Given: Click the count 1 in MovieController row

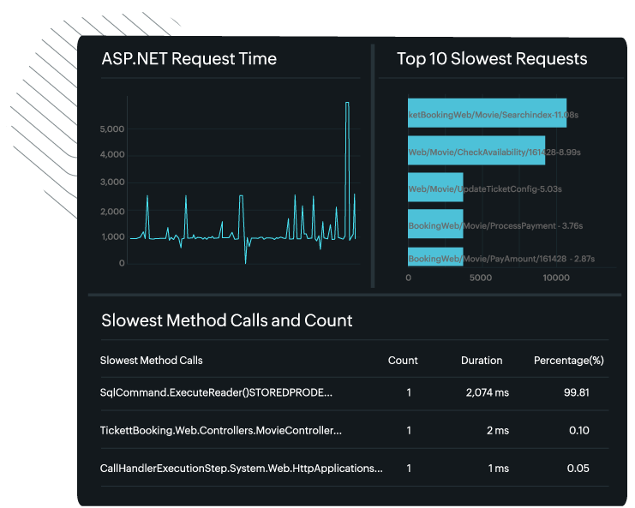Looking at the screenshot, I should point(409,430).
